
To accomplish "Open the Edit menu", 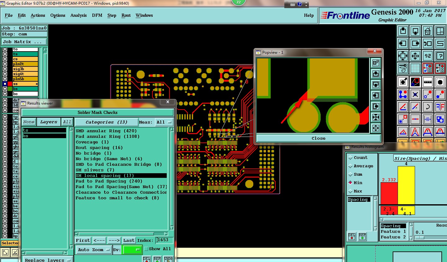I will (22, 15).
